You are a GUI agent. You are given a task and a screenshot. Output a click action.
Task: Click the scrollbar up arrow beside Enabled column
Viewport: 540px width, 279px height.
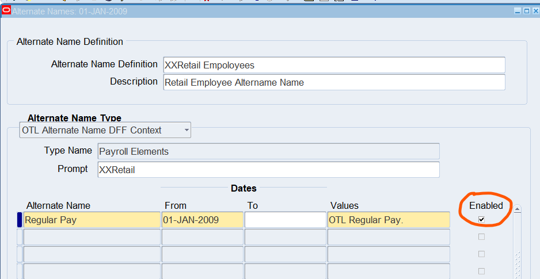517,209
